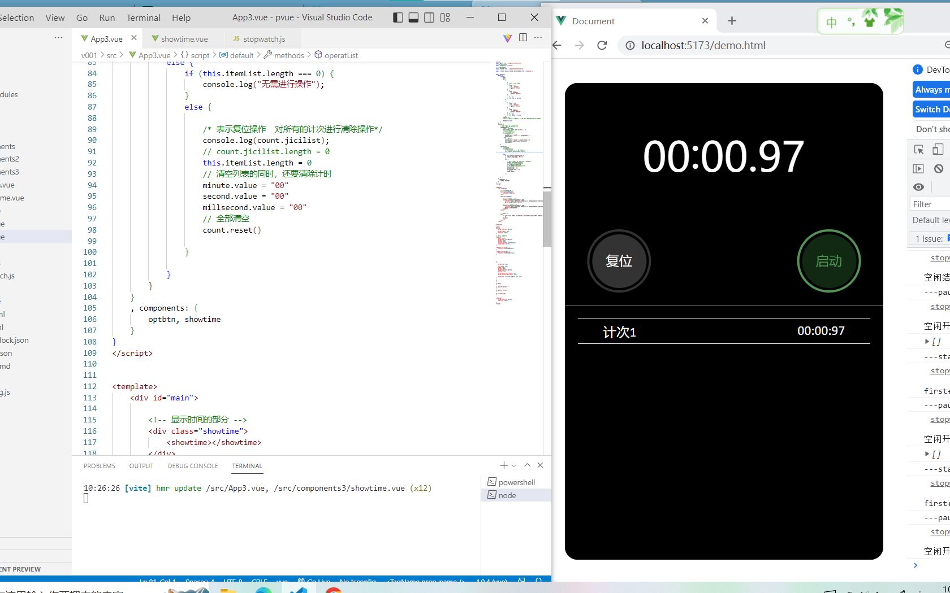Click the IME 中 language indicator
950x593 pixels.
tap(832, 22)
